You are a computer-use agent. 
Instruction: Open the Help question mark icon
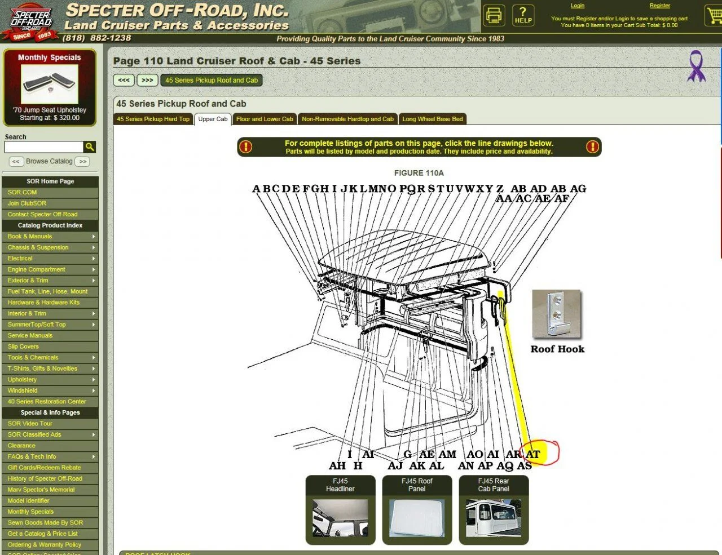pyautogui.click(x=523, y=15)
